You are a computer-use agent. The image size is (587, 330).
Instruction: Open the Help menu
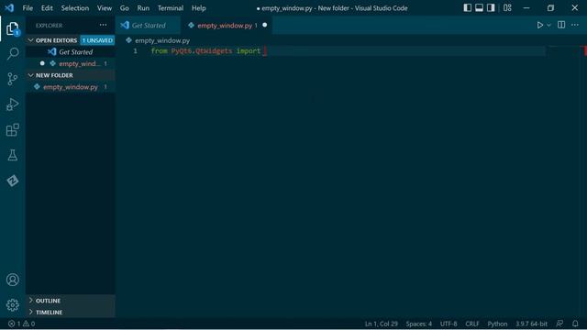pyautogui.click(x=199, y=8)
